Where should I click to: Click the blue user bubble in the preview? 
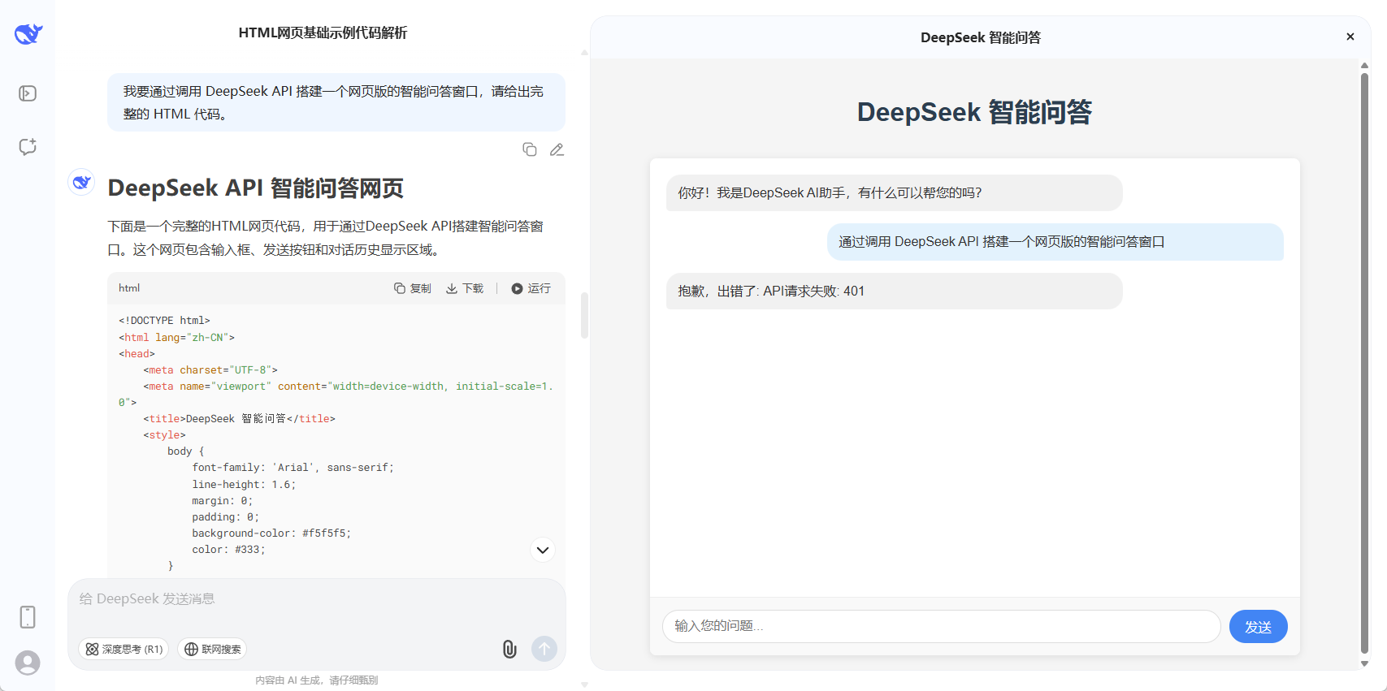(1055, 242)
